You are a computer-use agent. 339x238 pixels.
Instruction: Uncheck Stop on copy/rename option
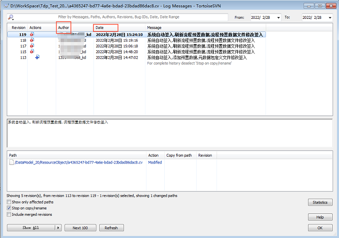coord(9,208)
